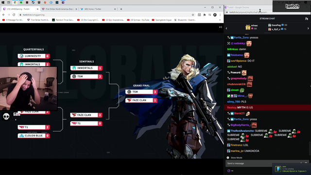Screen dimensions: 311x175
Task: Click the BigBodyHarris_ username in chat
Action: pyautogui.click(x=241, y=125)
